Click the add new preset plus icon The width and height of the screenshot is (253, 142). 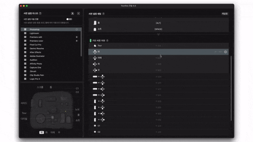(x=79, y=13)
